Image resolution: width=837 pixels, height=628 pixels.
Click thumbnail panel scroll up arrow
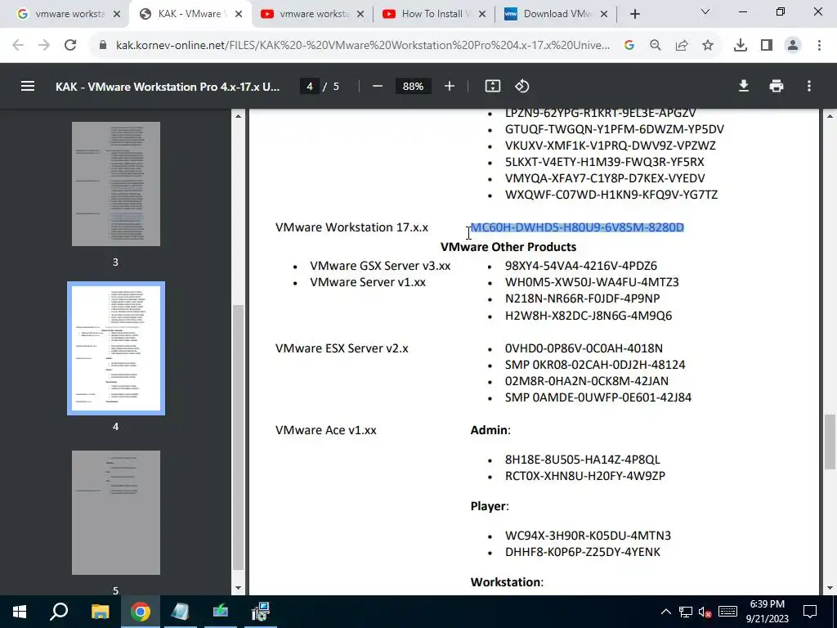[238, 116]
